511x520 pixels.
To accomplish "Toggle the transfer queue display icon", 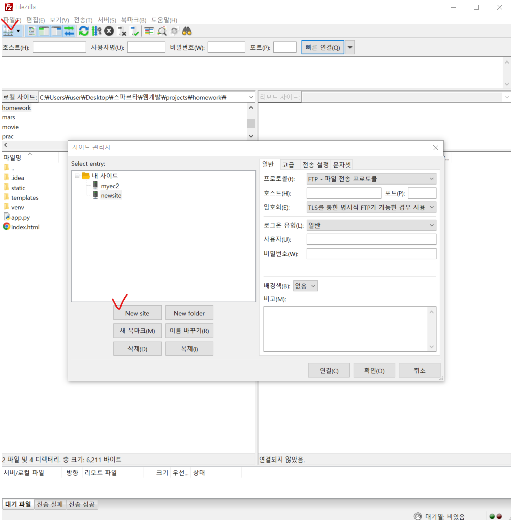I will coord(69,31).
